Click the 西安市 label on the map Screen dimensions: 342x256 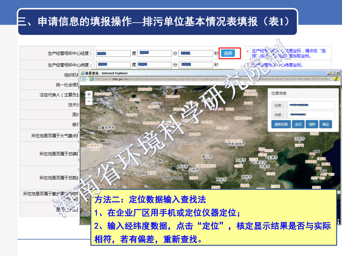point(221,179)
